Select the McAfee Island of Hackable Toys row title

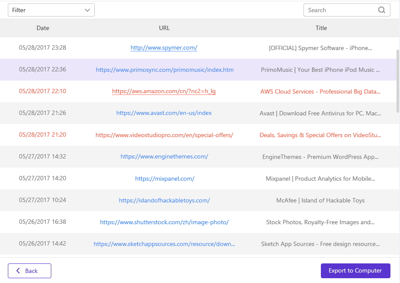click(320, 200)
